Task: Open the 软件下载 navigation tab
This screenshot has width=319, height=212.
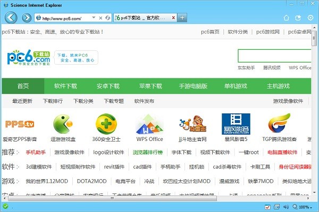Action: point(65,86)
